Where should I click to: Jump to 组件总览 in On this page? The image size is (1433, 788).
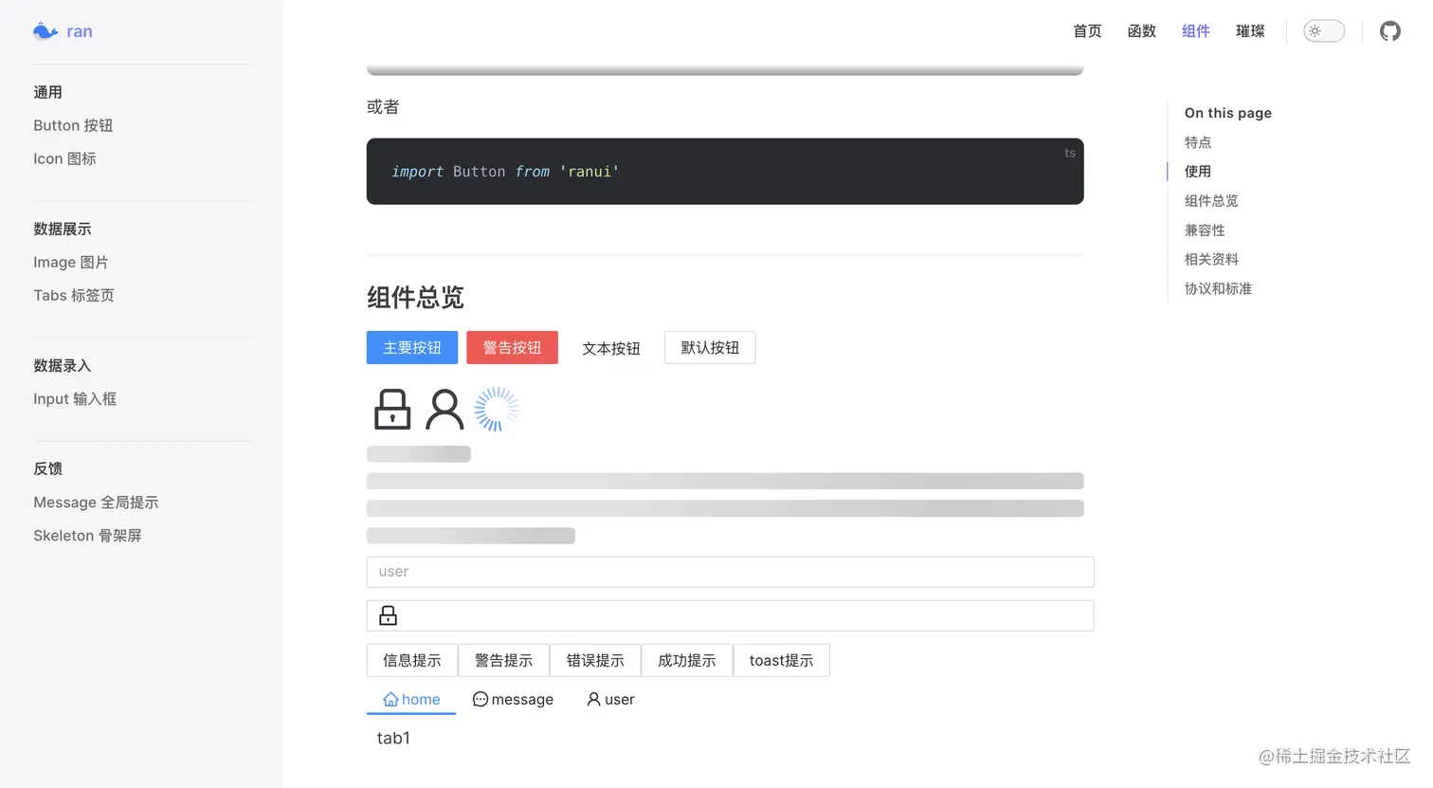[1211, 201]
